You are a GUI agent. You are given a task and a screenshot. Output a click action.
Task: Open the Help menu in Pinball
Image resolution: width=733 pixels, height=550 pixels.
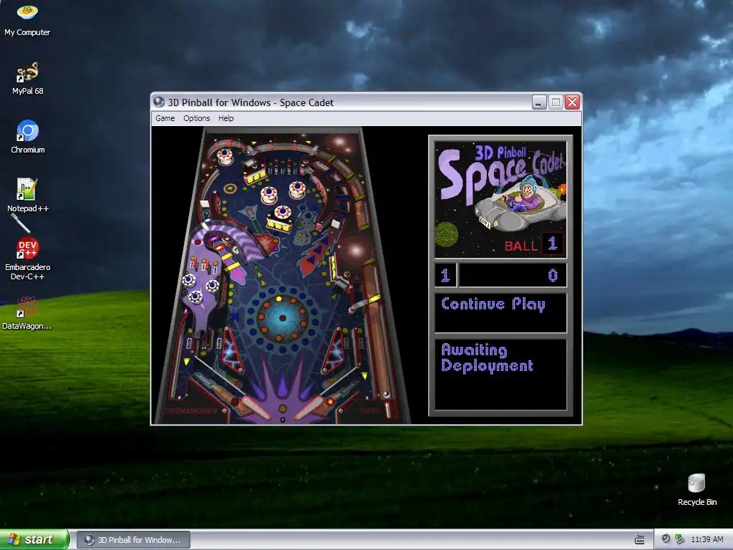coord(225,118)
